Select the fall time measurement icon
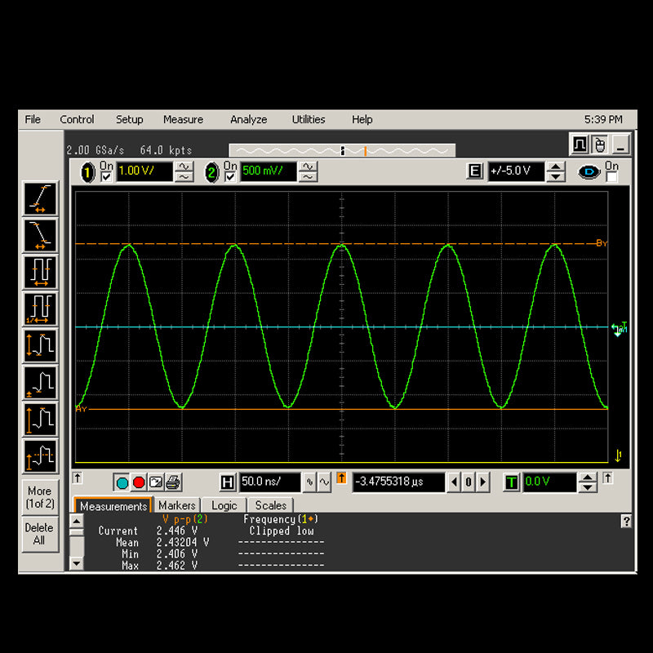Viewport: 653px width, 653px height. (39, 234)
